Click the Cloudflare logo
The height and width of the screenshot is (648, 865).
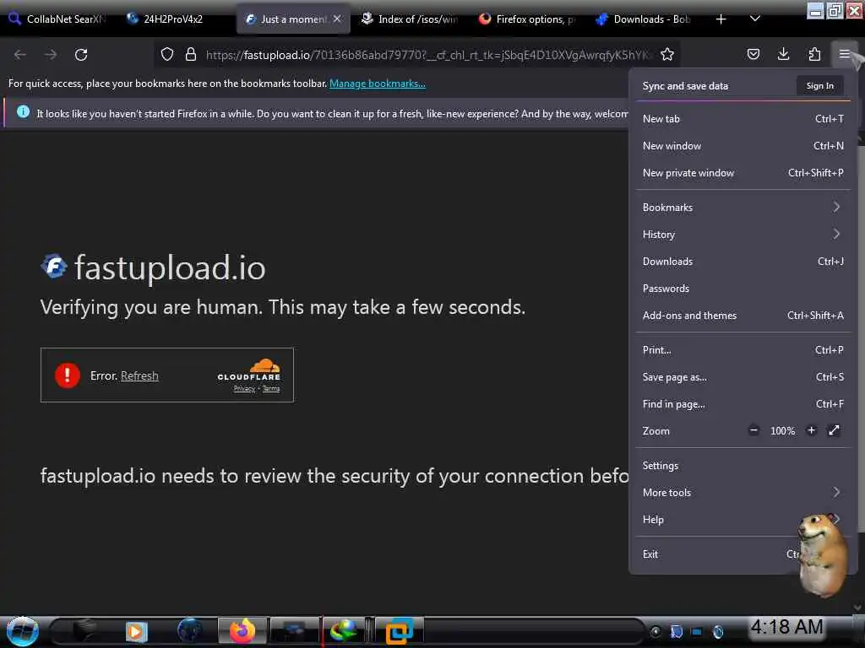pyautogui.click(x=250, y=370)
